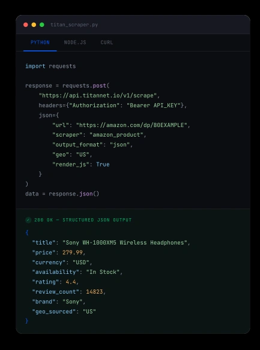260x350 pixels.
Task: Open the CURL tab
Action: point(107,43)
